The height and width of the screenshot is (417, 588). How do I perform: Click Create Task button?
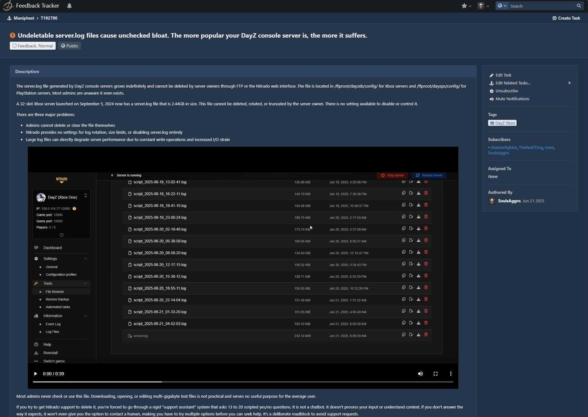[566, 18]
